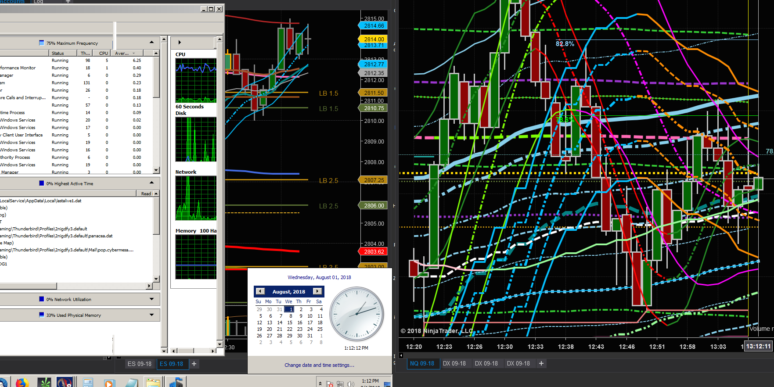
Task: Go to previous month in calendar
Action: pyautogui.click(x=260, y=291)
